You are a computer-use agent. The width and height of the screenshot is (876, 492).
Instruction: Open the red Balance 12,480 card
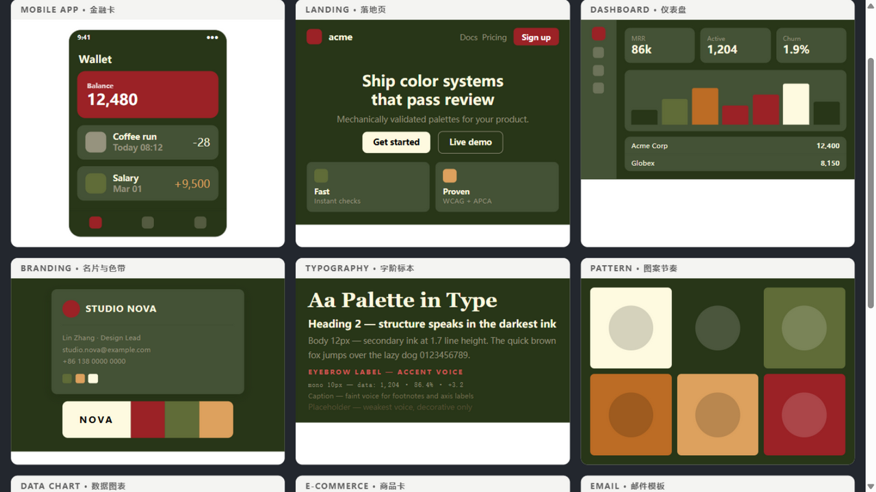[148, 94]
